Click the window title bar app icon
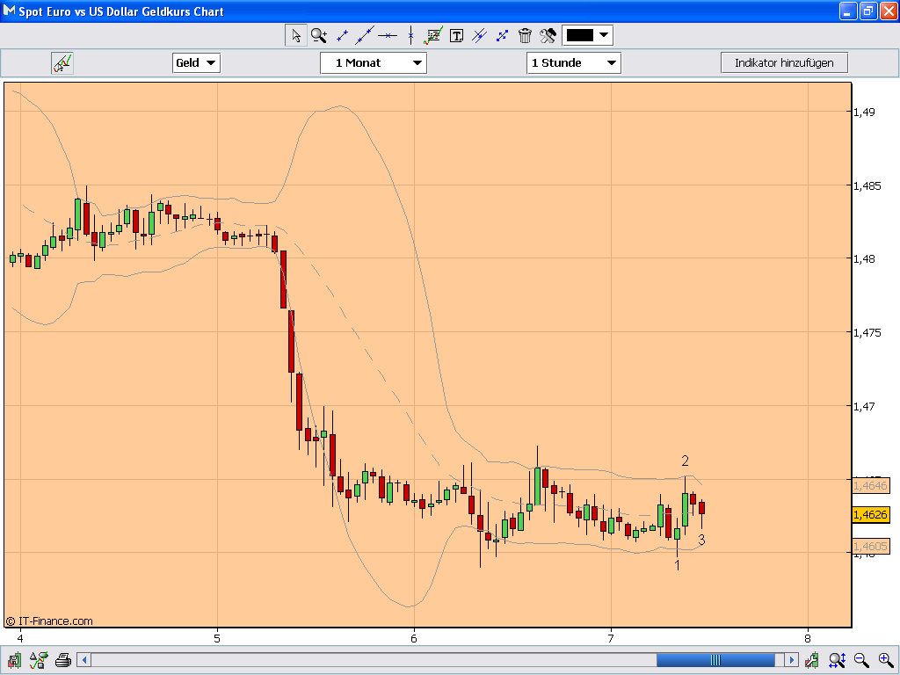 [x=9, y=11]
